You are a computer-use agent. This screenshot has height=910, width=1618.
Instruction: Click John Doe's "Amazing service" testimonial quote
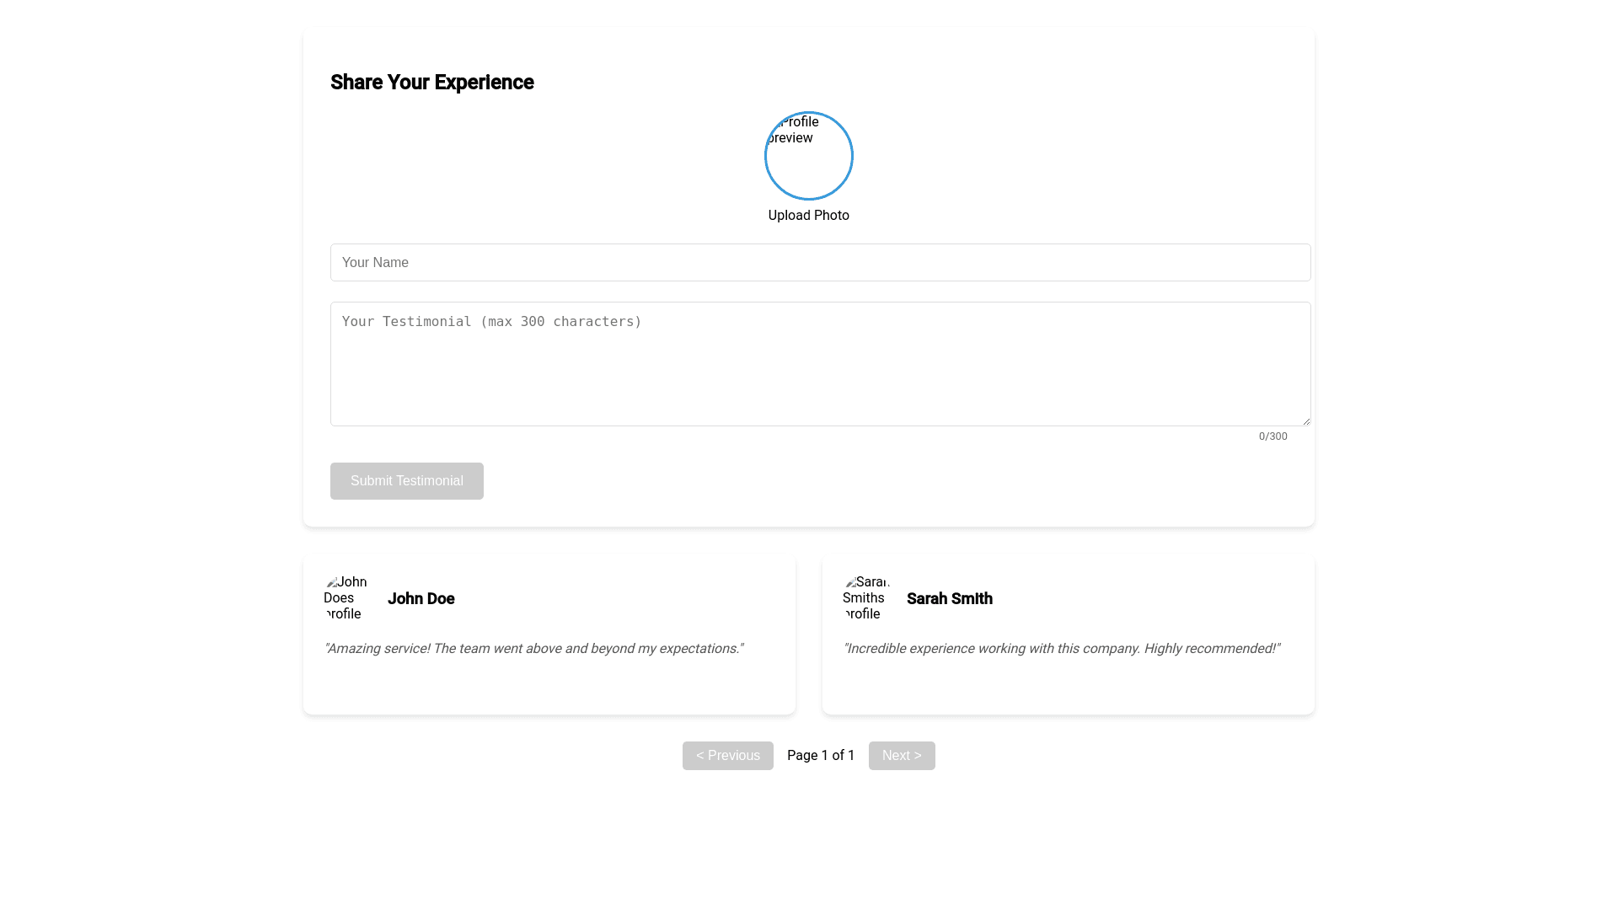[533, 649]
